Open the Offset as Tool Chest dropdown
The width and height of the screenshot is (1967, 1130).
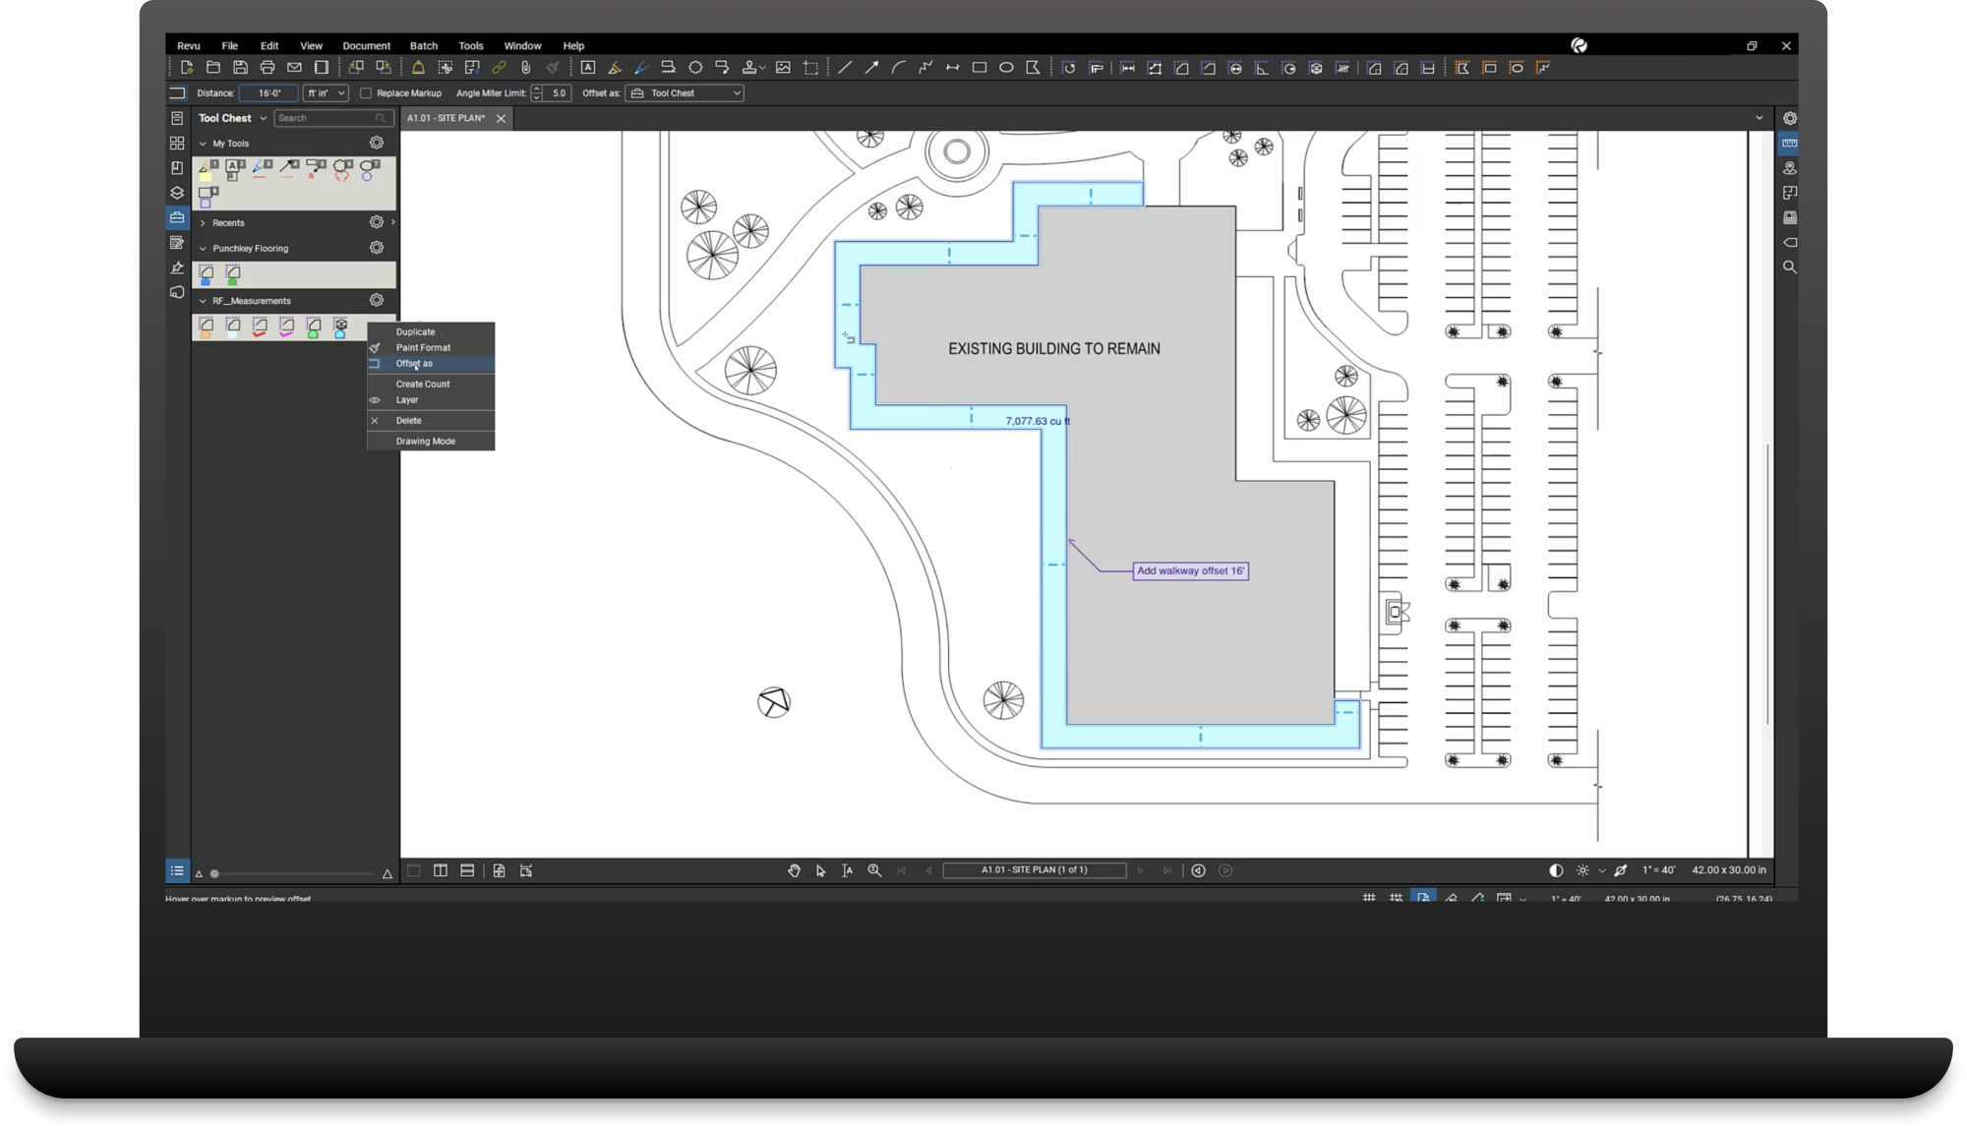pos(685,93)
